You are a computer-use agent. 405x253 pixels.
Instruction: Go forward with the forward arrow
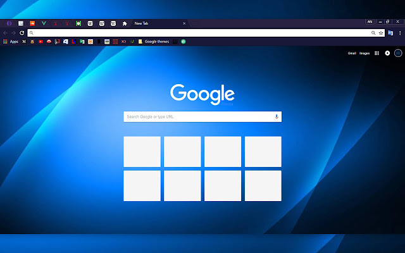point(14,33)
